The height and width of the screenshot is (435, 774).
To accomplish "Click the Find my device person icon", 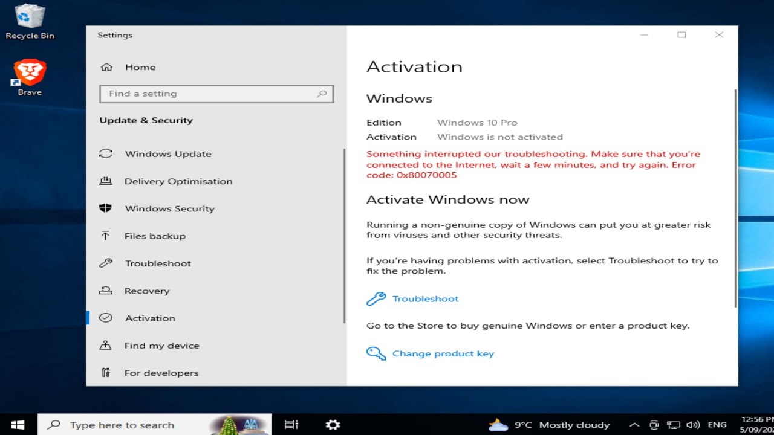I will point(106,345).
